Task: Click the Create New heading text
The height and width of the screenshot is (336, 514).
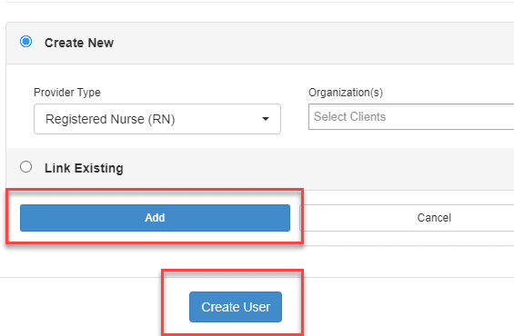Action: click(x=79, y=43)
